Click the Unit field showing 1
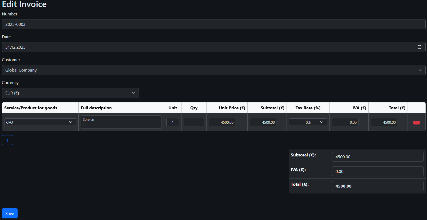Viewport: 427px width, 220px height. (172, 122)
